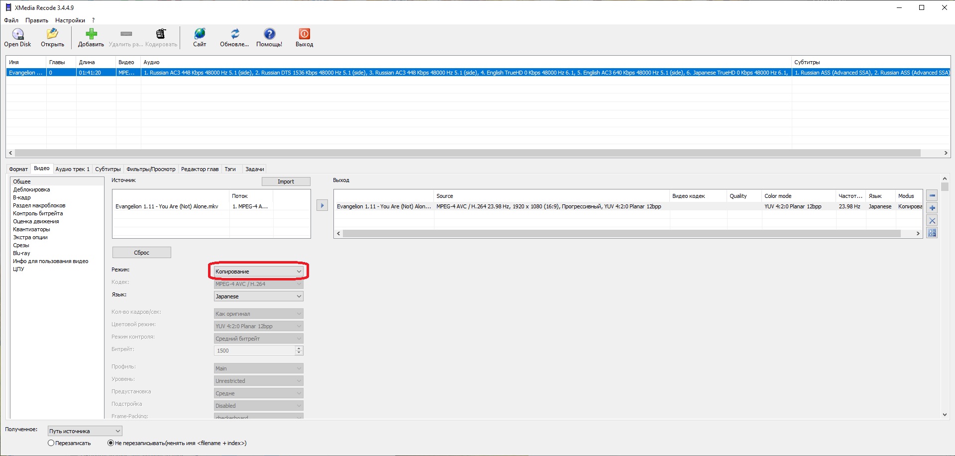Click the Quality column header in output list
955x456 pixels.
point(744,196)
